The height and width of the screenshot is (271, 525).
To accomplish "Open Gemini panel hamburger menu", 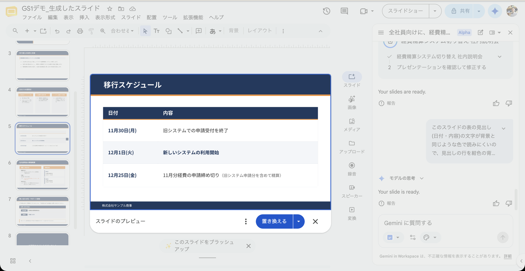I will coord(381,33).
